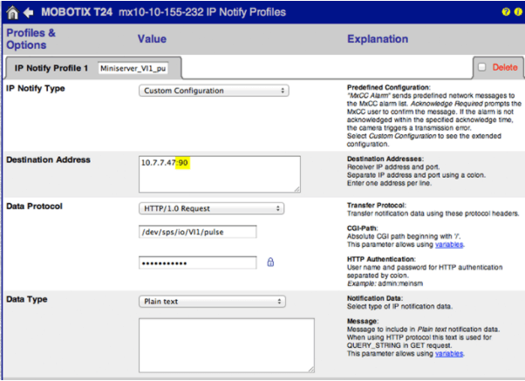Click the profile name field Miniserver_VI1_pu
The image size is (525, 381).
click(133, 68)
